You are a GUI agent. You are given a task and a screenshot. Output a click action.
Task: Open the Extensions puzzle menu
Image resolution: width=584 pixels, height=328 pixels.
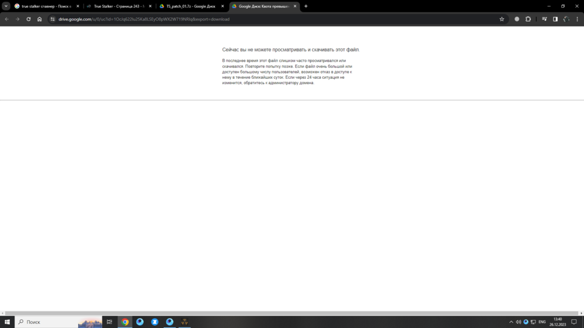click(528, 19)
